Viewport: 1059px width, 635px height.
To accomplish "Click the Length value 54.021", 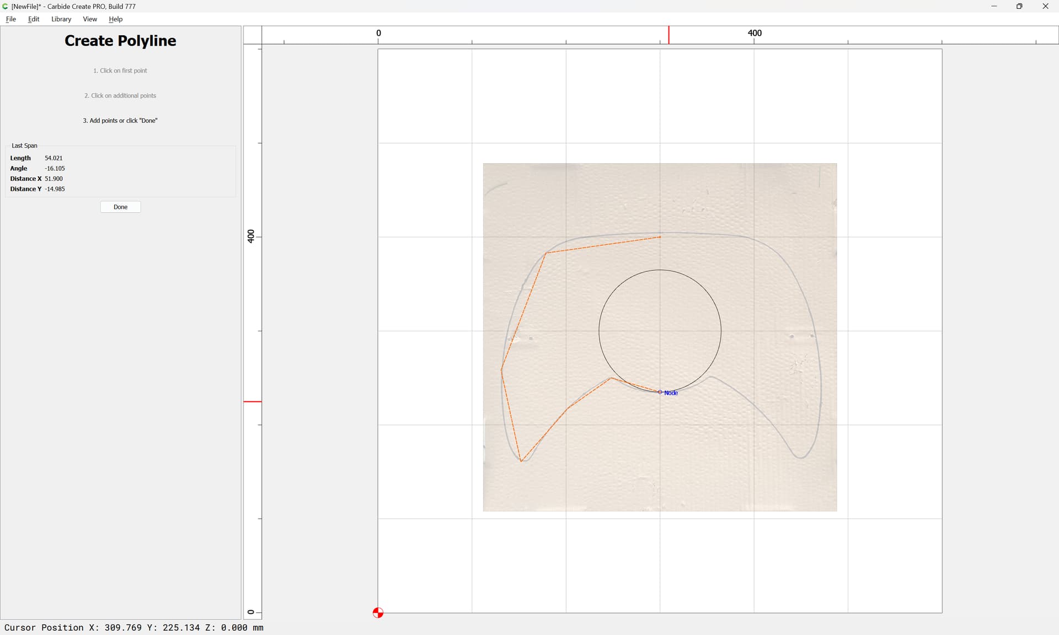I will click(54, 158).
